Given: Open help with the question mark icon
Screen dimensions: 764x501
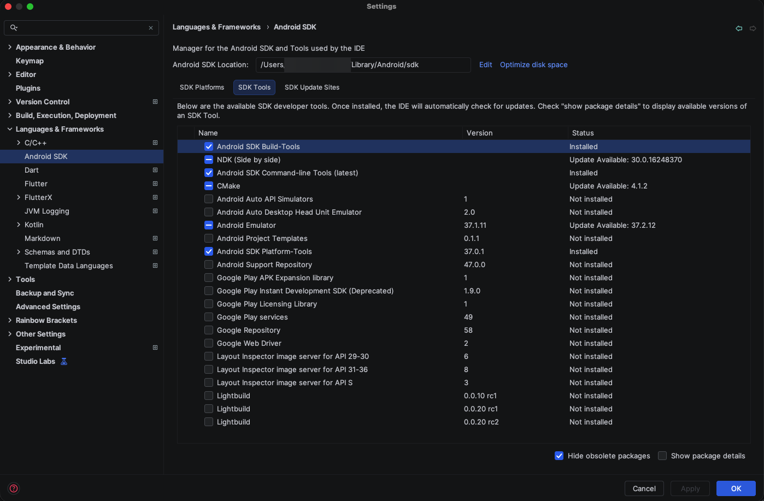Looking at the screenshot, I should [x=14, y=488].
